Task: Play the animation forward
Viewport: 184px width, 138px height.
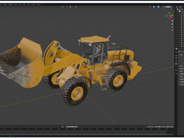Action: click(x=73, y=127)
